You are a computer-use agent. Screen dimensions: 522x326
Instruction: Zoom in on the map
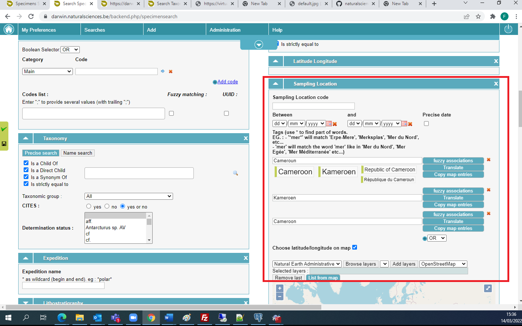(279, 288)
